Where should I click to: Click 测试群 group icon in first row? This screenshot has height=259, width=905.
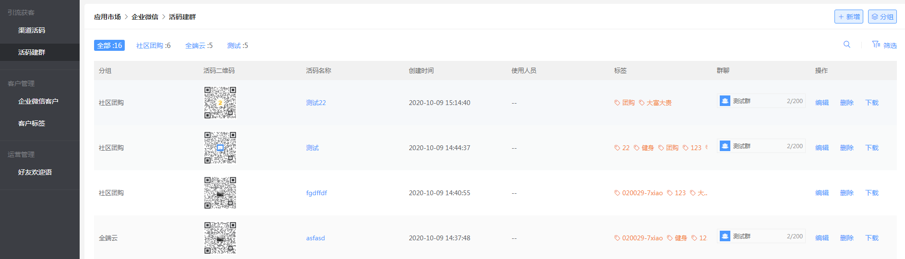pos(725,101)
